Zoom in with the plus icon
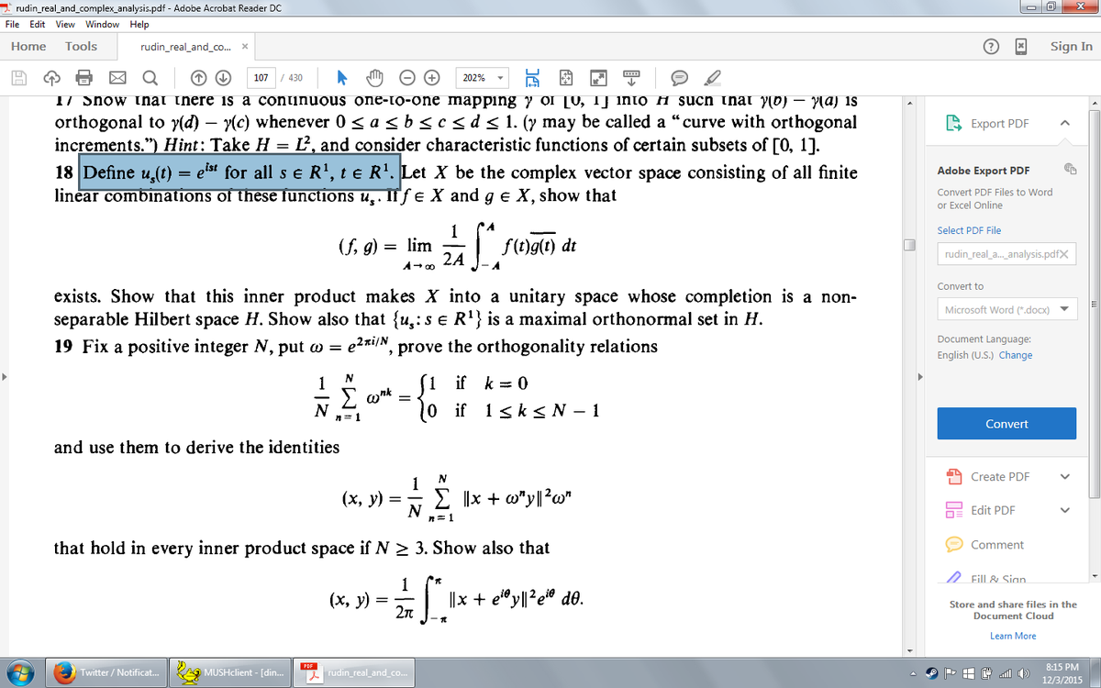The image size is (1101, 688). (x=432, y=78)
